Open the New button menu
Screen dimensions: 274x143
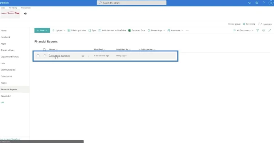pos(42,30)
